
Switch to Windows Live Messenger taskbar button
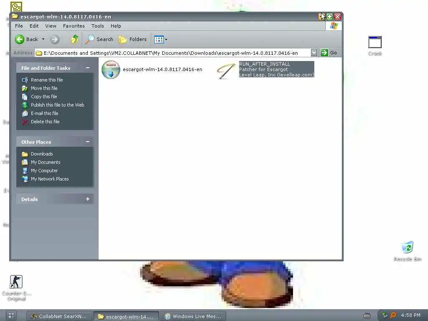193,316
